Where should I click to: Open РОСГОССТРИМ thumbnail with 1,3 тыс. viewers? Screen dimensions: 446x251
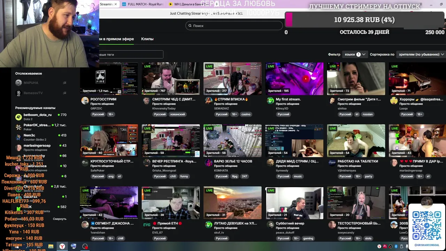[x=109, y=78]
